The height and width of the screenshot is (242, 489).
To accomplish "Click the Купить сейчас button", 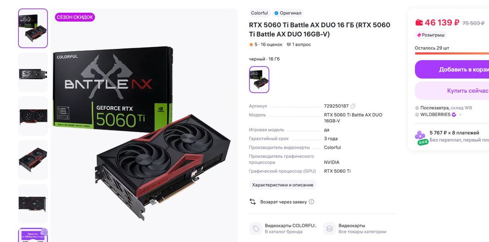I will click(452, 91).
